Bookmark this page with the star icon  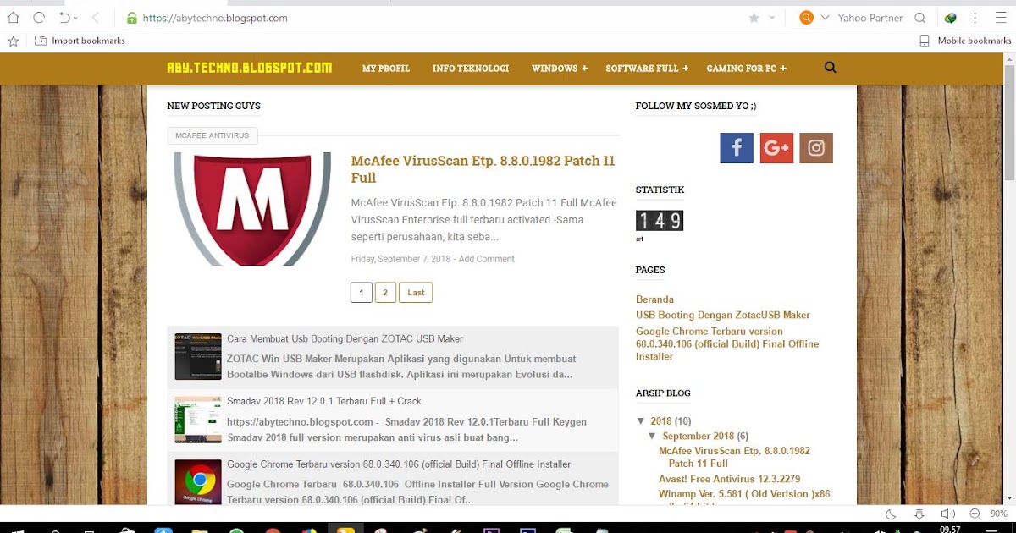754,18
